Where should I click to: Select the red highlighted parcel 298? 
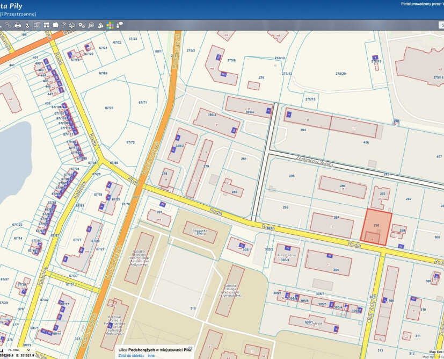click(377, 226)
